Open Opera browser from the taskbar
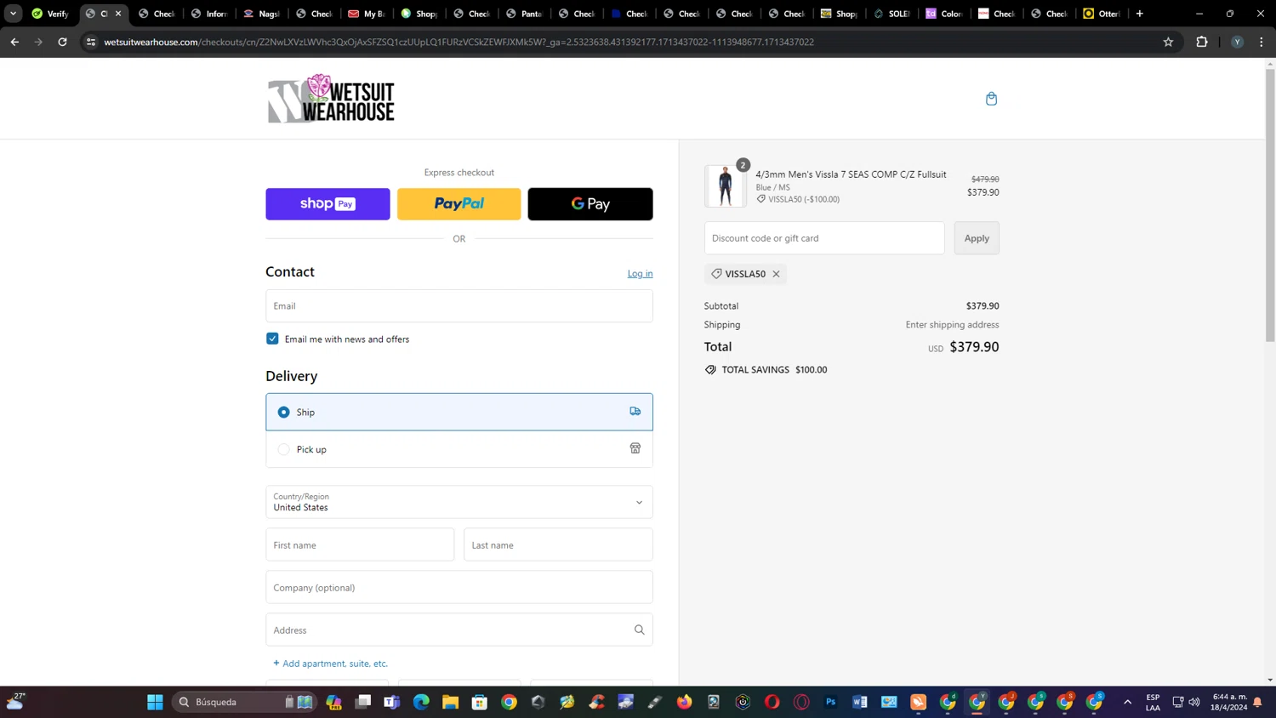1276x718 pixels. pos(772,702)
